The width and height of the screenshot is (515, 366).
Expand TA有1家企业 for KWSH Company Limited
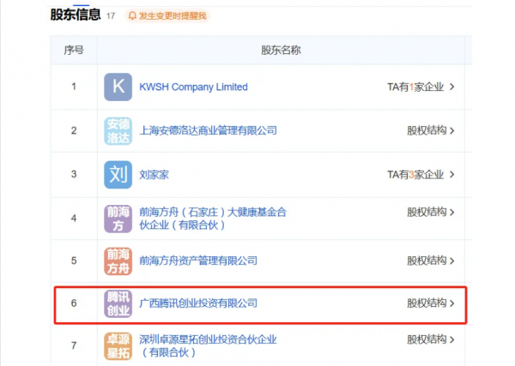tap(421, 87)
